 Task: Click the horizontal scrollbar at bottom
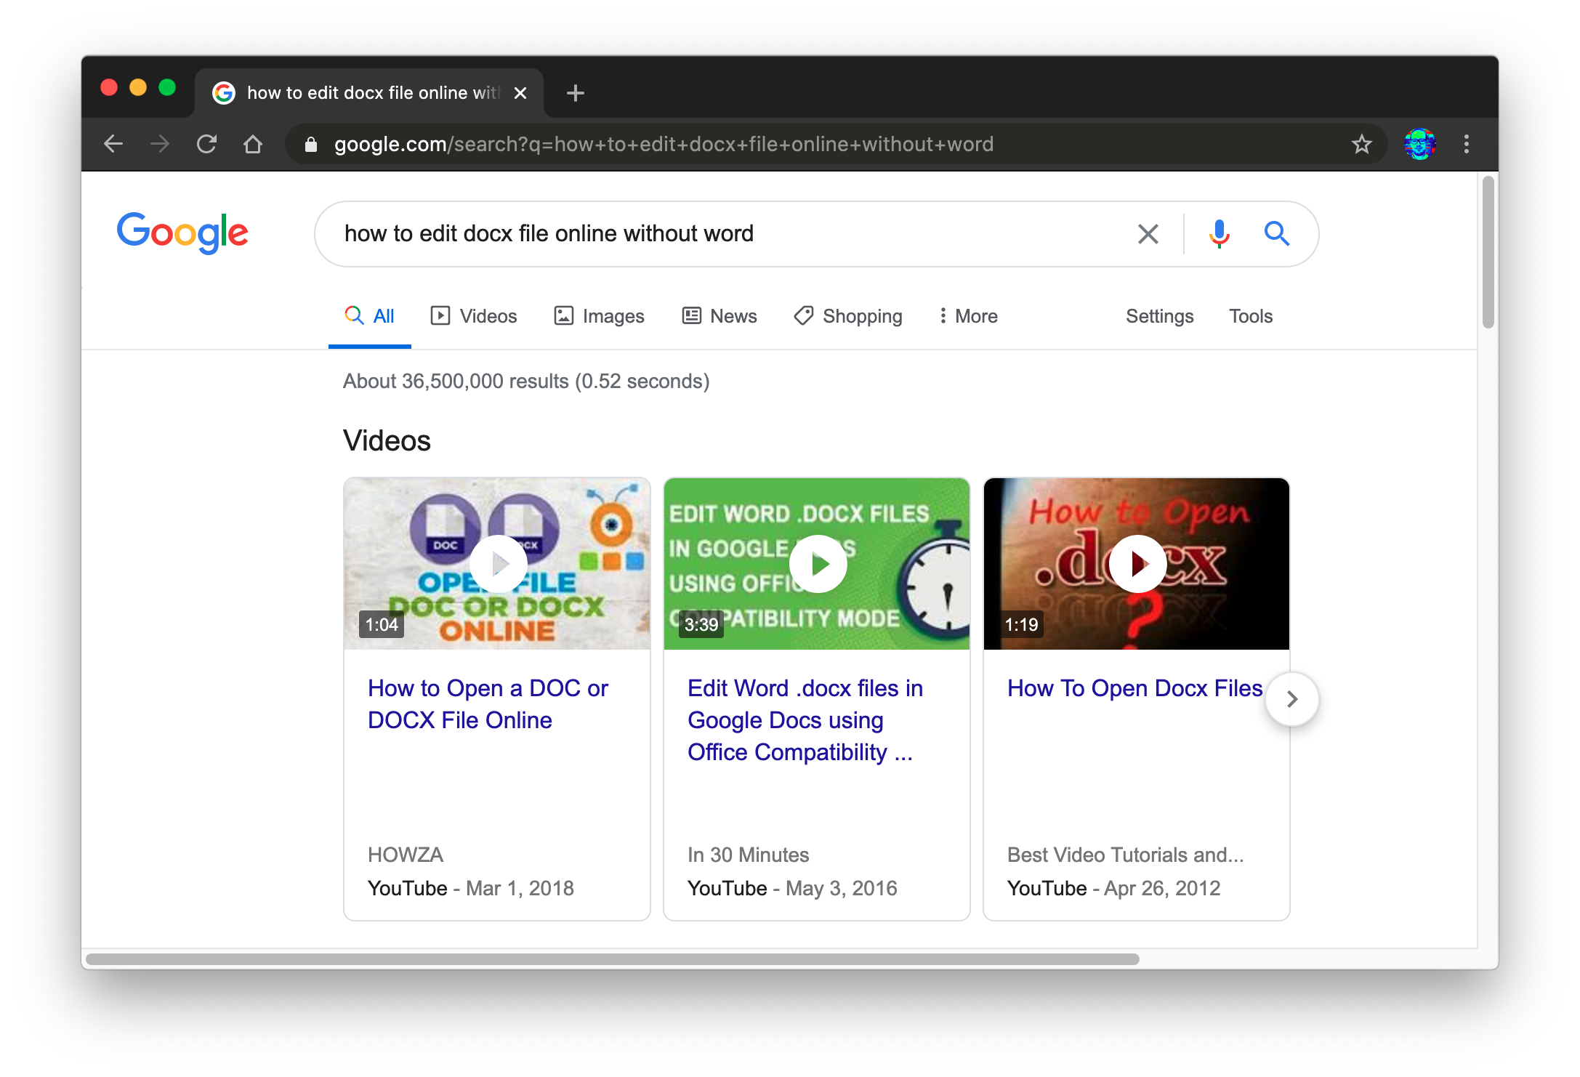pos(613,959)
